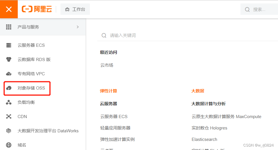Click the 专有网络 VPC cloud icon

pos(9,74)
